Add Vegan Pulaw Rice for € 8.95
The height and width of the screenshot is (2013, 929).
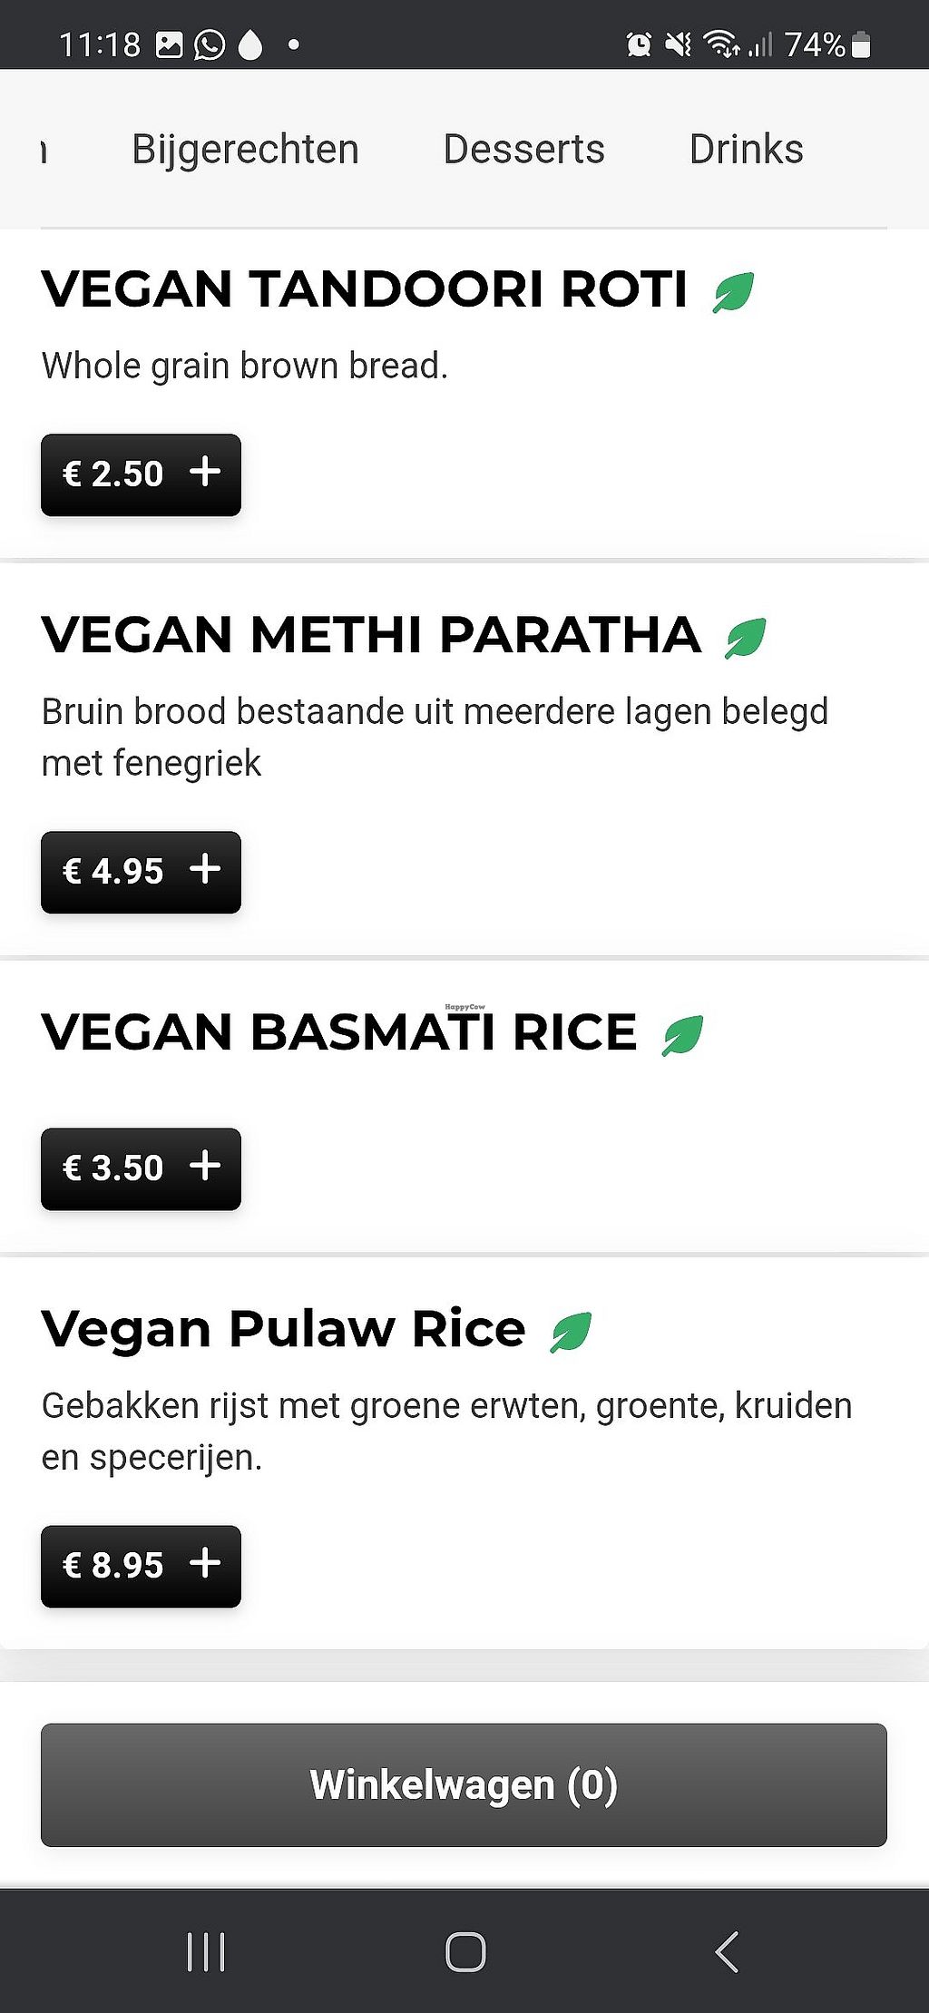(141, 1566)
